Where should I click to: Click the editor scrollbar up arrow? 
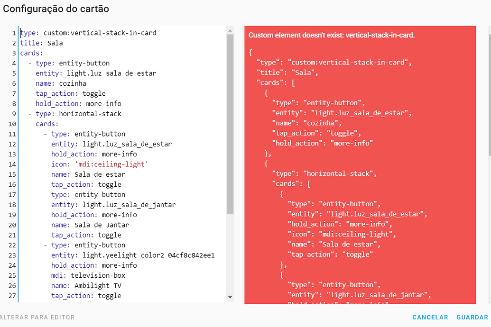tap(230, 30)
